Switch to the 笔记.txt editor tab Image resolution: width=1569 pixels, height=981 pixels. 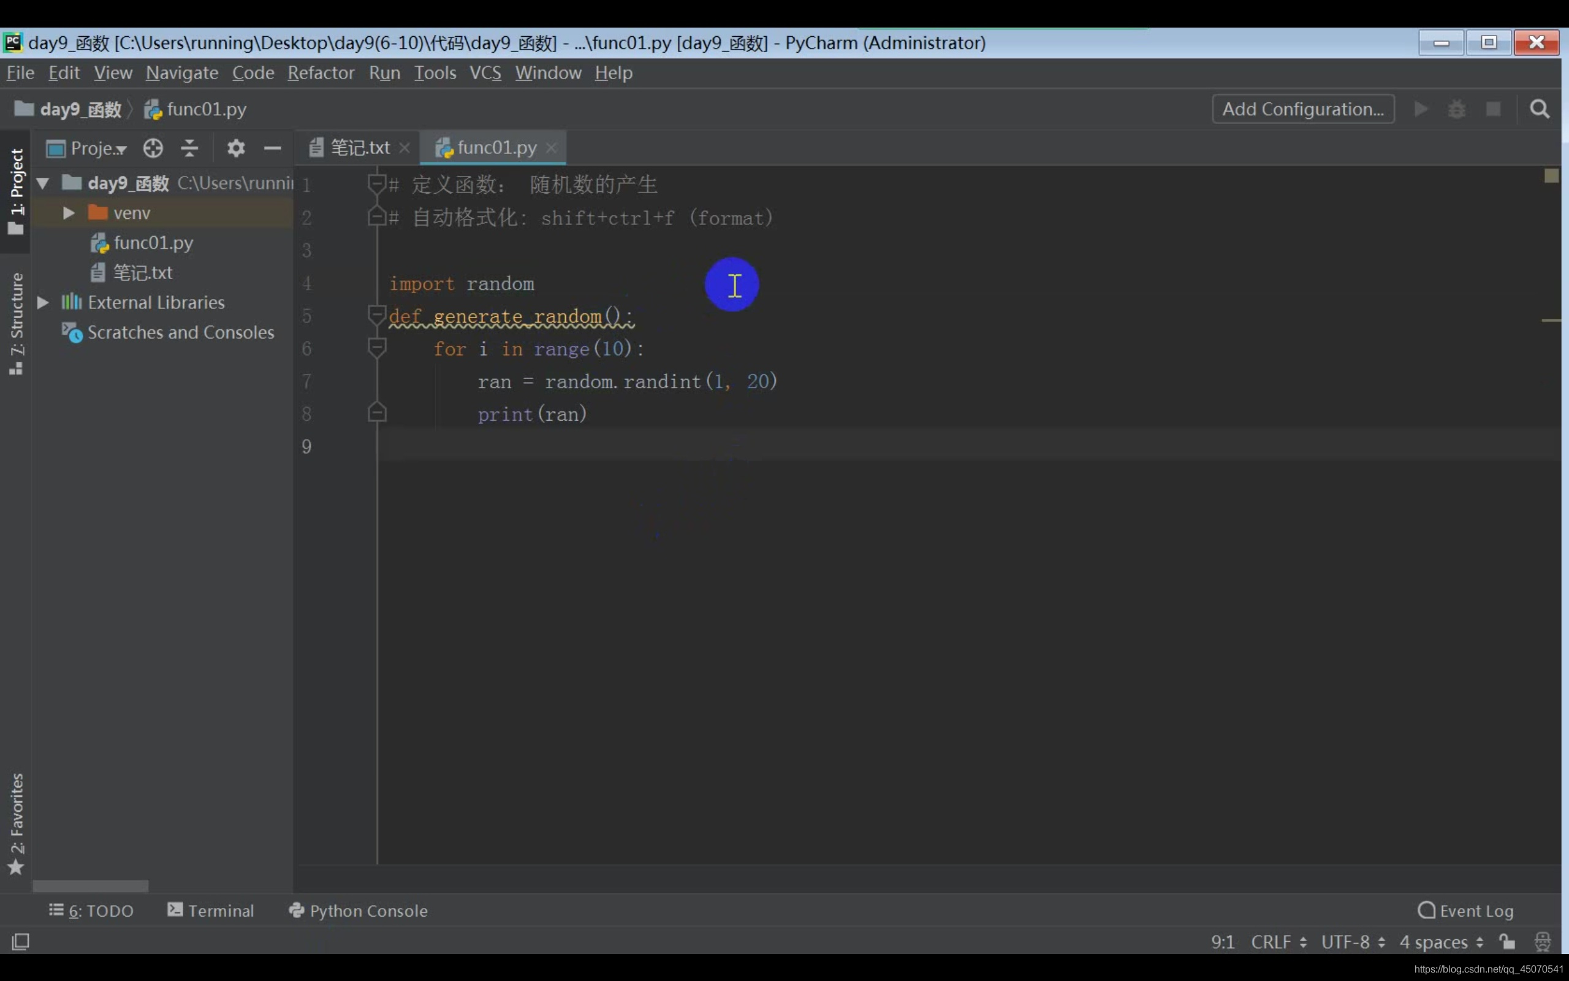tap(360, 148)
